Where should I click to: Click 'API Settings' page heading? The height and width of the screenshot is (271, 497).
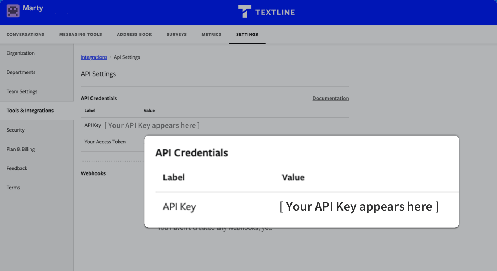point(98,74)
